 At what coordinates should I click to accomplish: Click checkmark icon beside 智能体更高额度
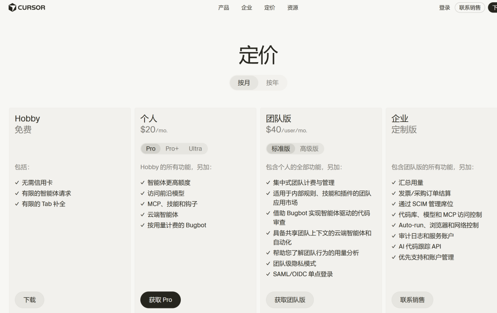click(x=143, y=183)
